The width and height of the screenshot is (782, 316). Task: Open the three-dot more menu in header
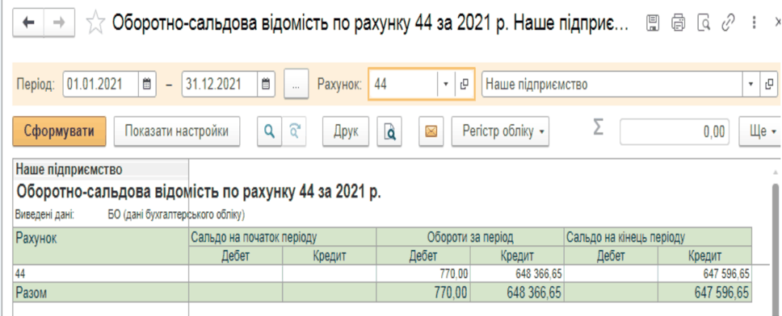pos(755,23)
